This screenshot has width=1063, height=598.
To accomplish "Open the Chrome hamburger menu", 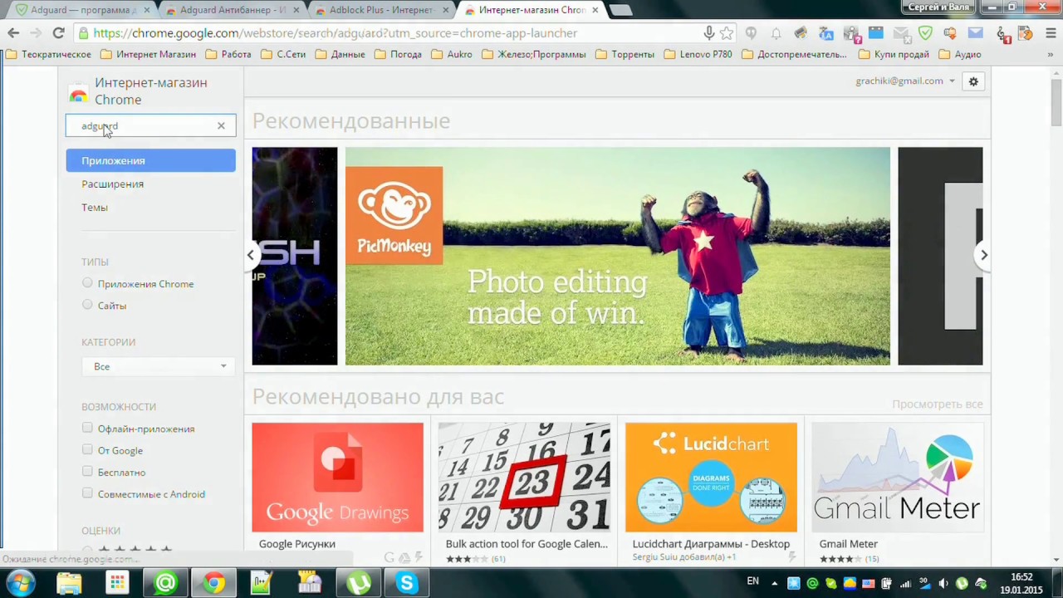I will pyautogui.click(x=1049, y=33).
